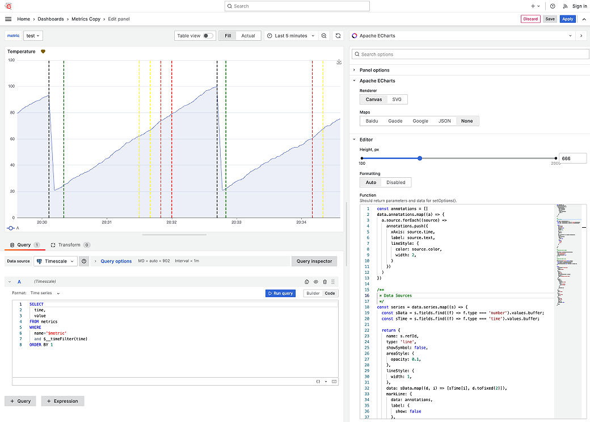The height and width of the screenshot is (422, 590).
Task: Click Sign in link
Action: 579,6
